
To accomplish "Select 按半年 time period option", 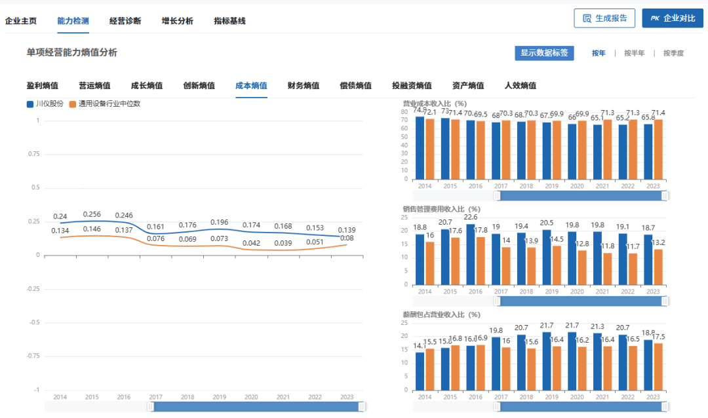I will click(634, 53).
